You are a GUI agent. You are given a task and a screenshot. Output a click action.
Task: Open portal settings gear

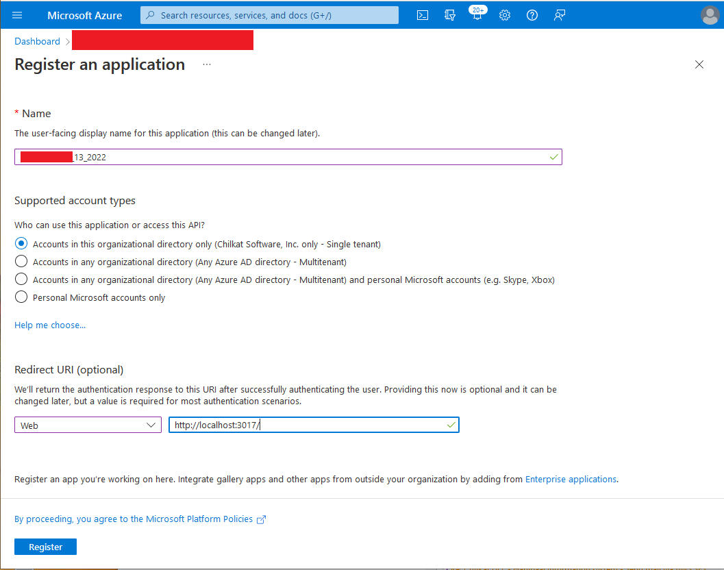pyautogui.click(x=505, y=15)
